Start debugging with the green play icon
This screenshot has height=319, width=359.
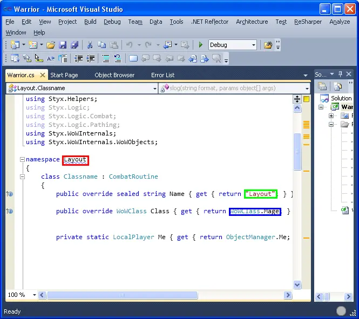(201, 45)
